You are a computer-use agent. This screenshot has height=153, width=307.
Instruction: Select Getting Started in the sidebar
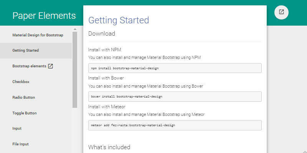(x=25, y=50)
